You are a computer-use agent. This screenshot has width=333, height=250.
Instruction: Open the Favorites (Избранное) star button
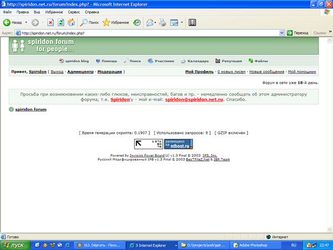pyautogui.click(x=115, y=22)
